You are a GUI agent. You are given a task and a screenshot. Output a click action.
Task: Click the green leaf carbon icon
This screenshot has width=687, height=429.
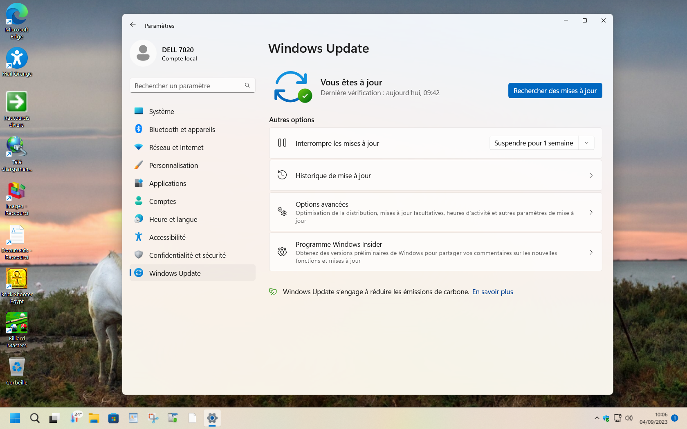pos(273,292)
